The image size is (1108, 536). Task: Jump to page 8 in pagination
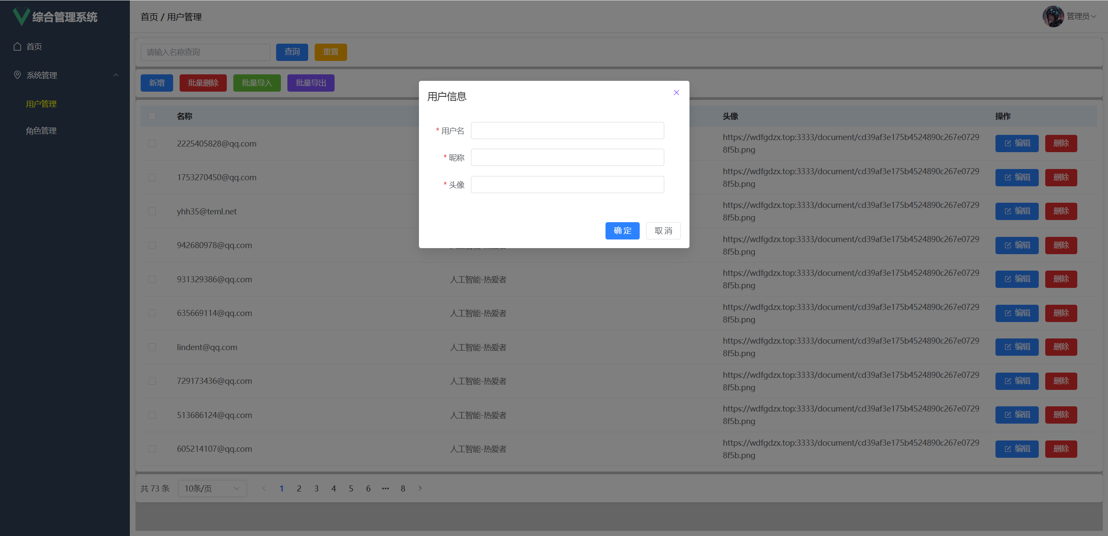(x=403, y=488)
